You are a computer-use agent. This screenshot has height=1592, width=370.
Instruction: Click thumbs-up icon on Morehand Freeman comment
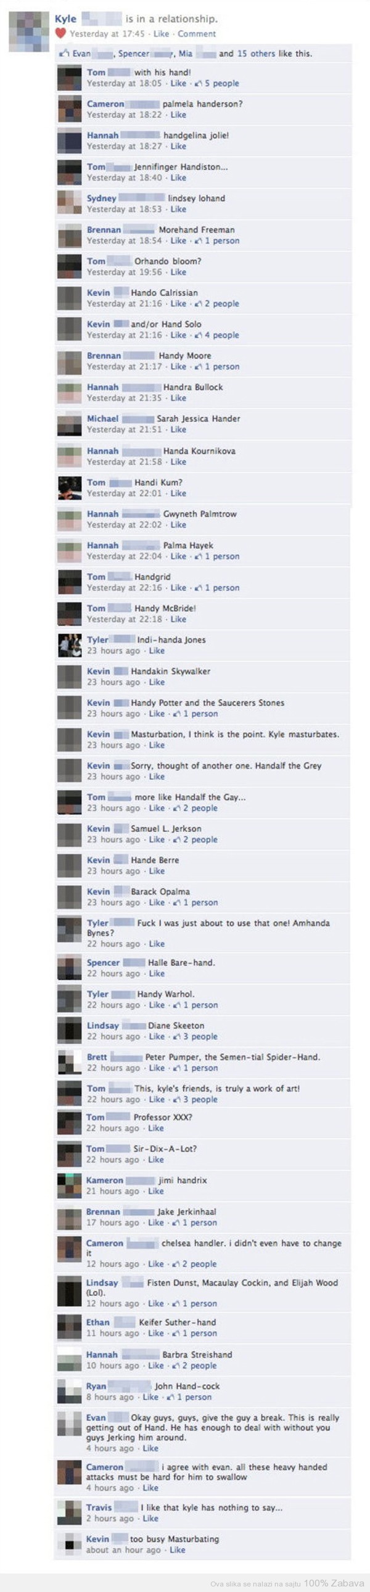coord(199,241)
